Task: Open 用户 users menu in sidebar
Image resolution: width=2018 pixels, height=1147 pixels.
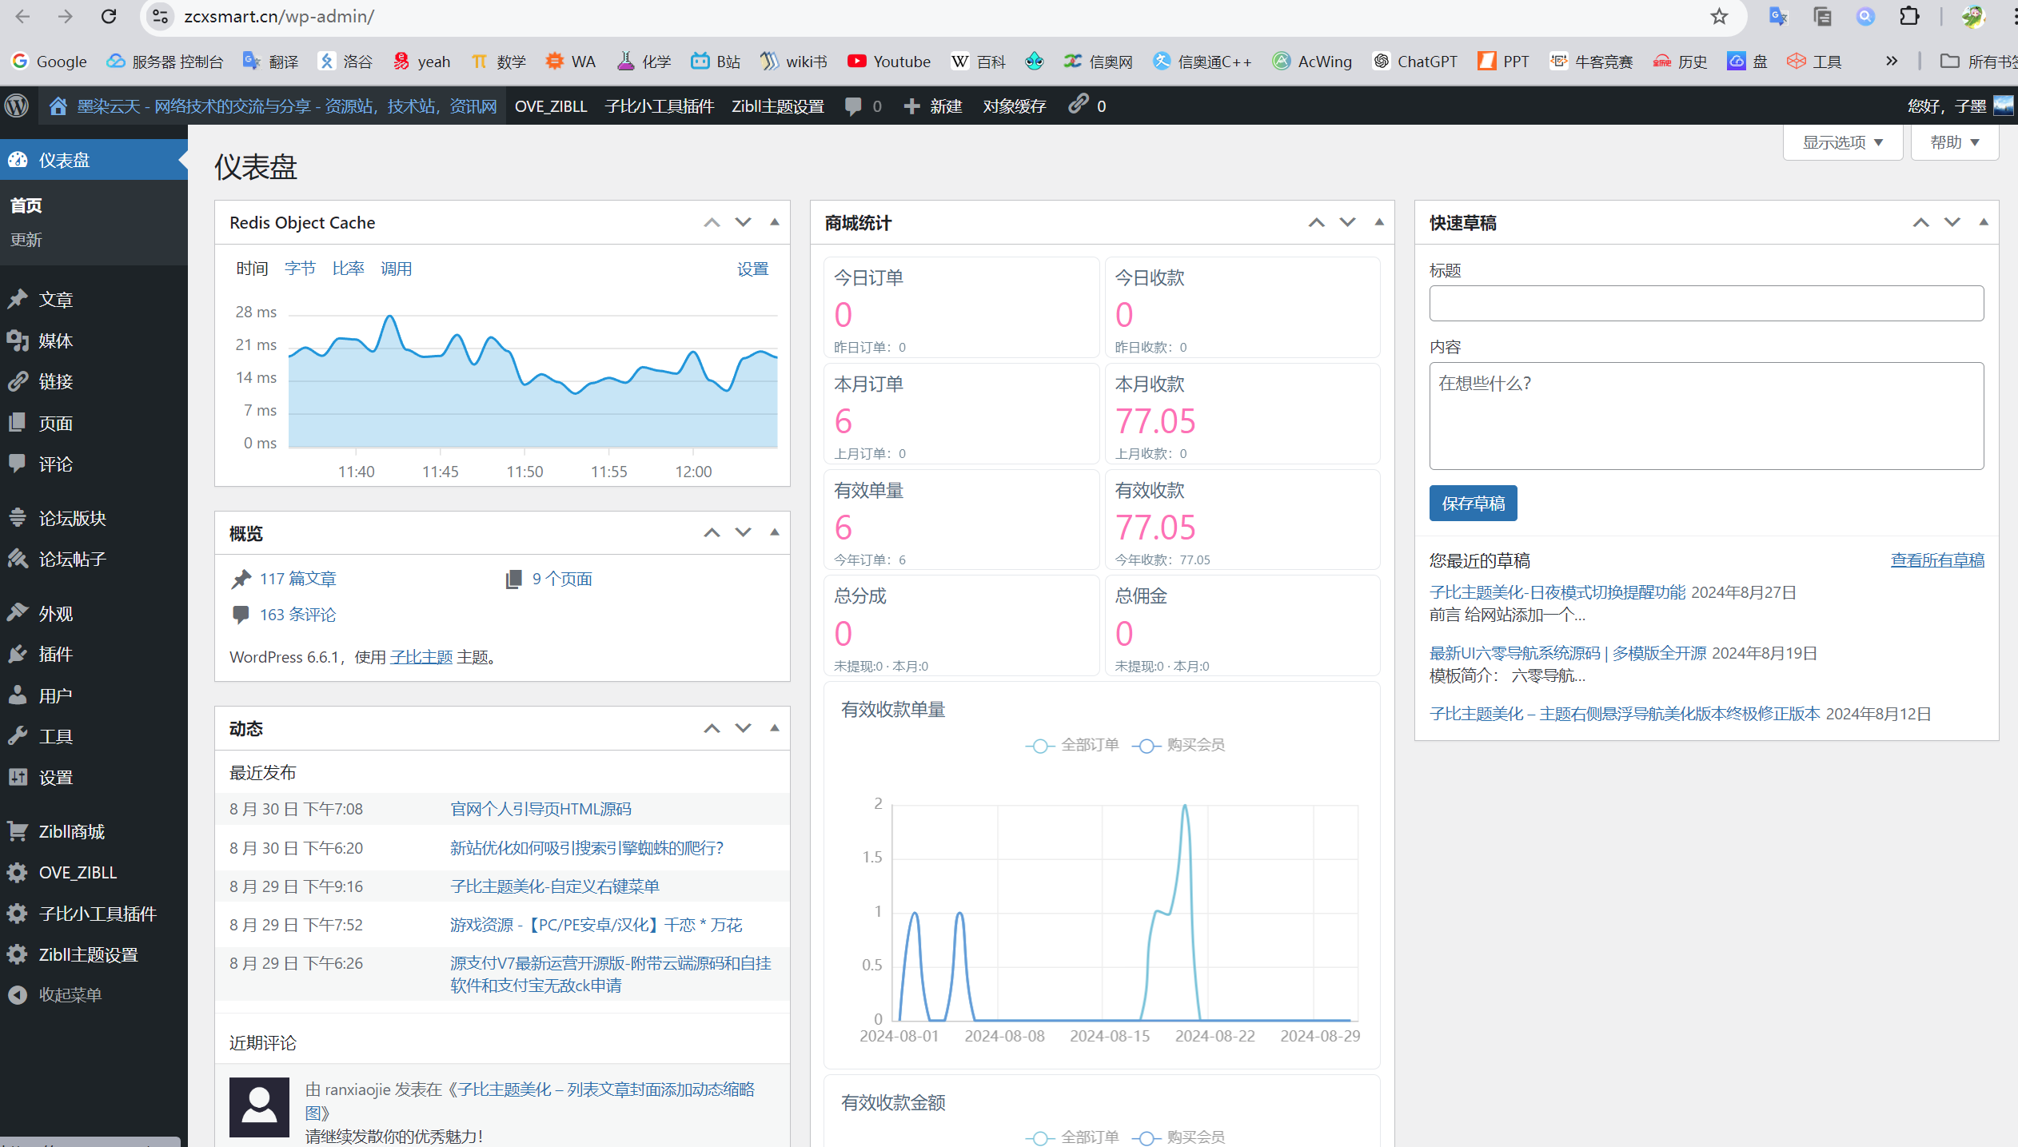Action: (94, 695)
